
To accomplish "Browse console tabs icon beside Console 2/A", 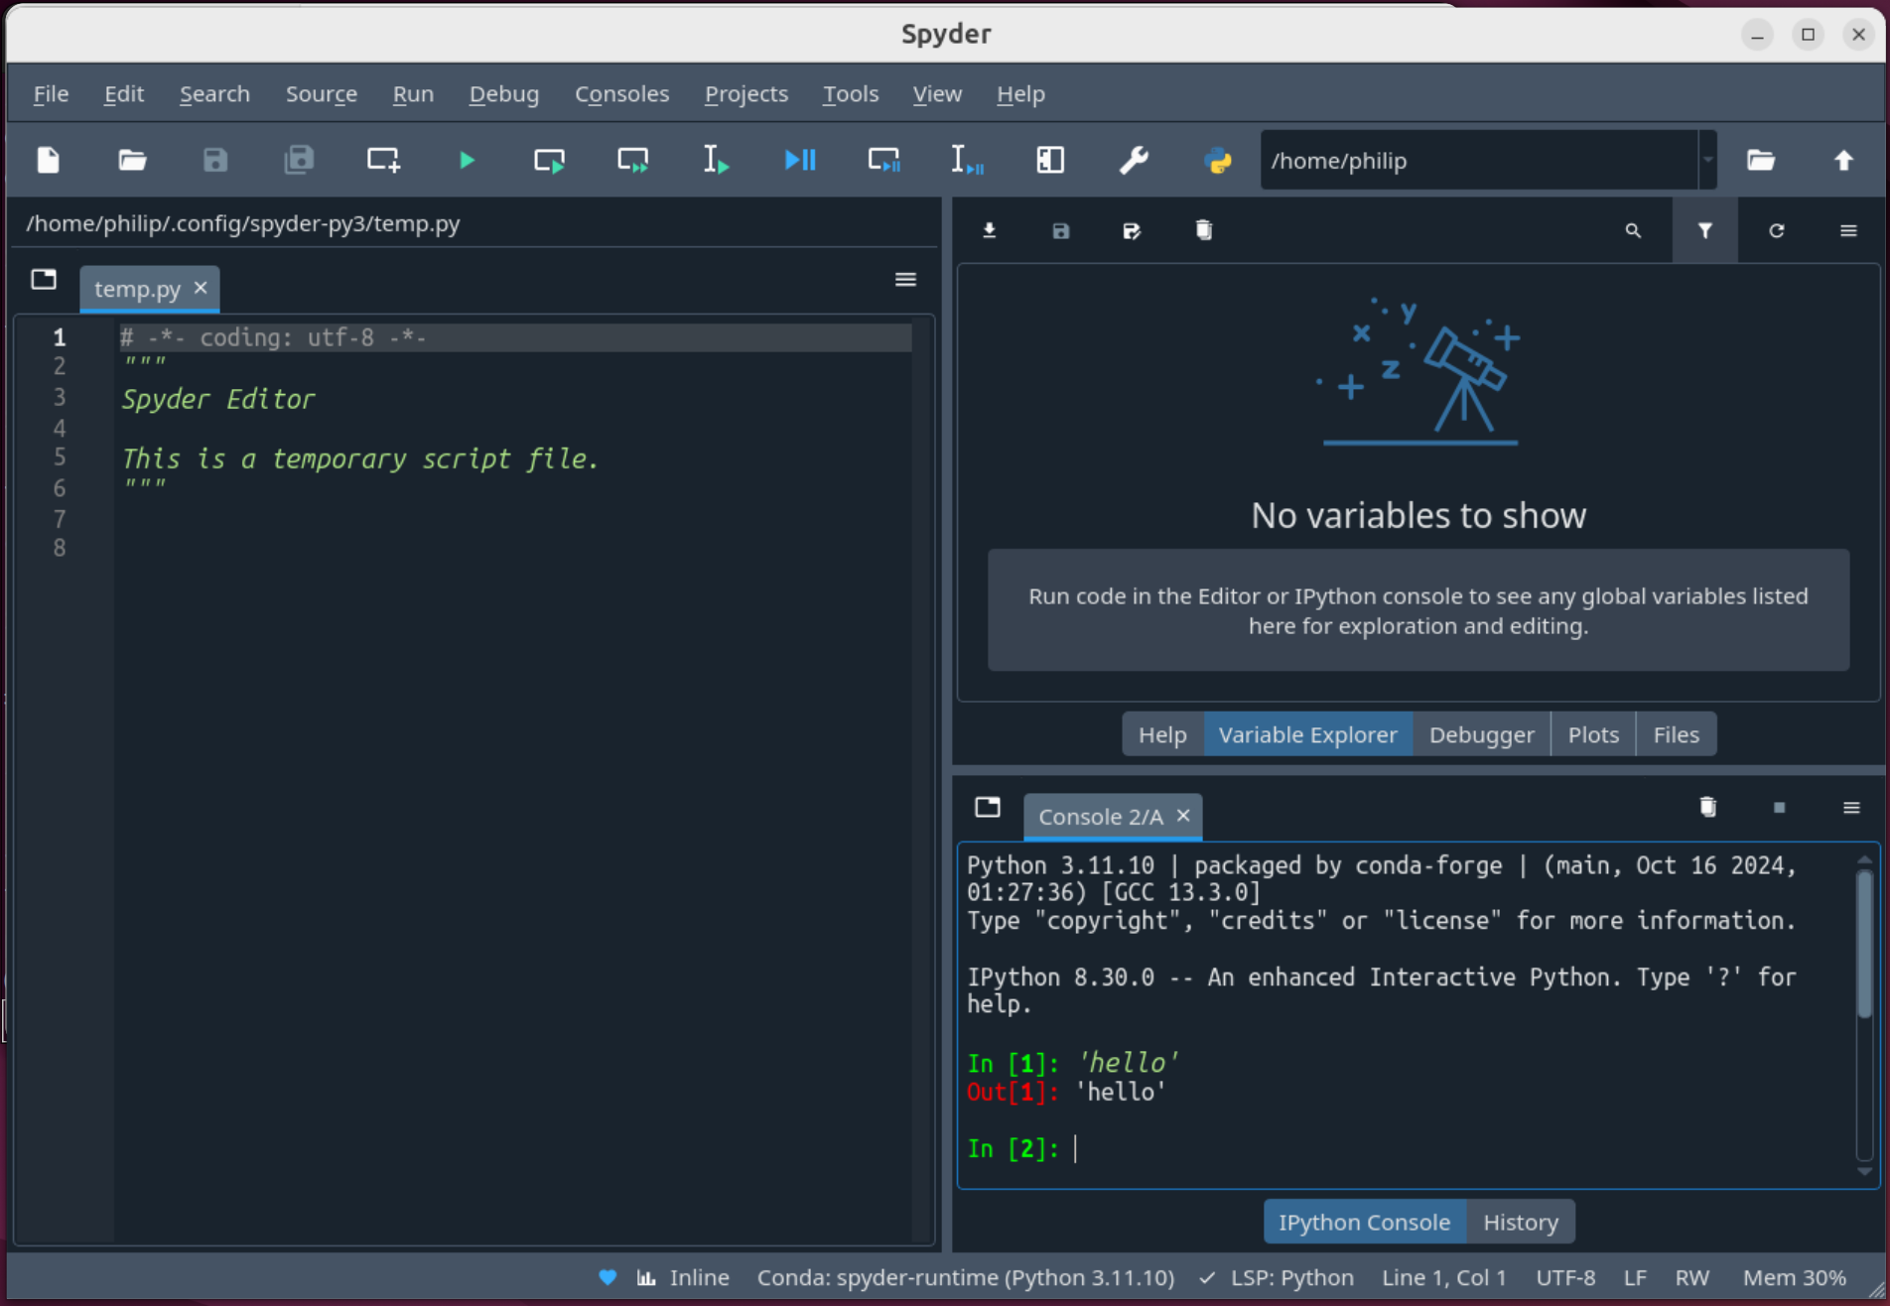I will 988,807.
